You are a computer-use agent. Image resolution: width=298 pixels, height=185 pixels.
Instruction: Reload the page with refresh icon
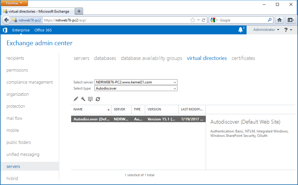[204, 20]
